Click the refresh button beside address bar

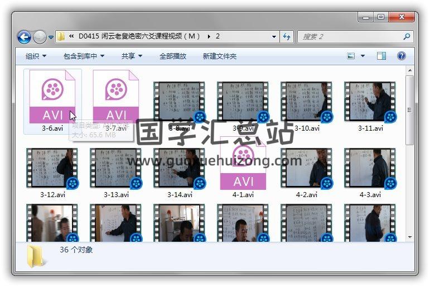287,37
